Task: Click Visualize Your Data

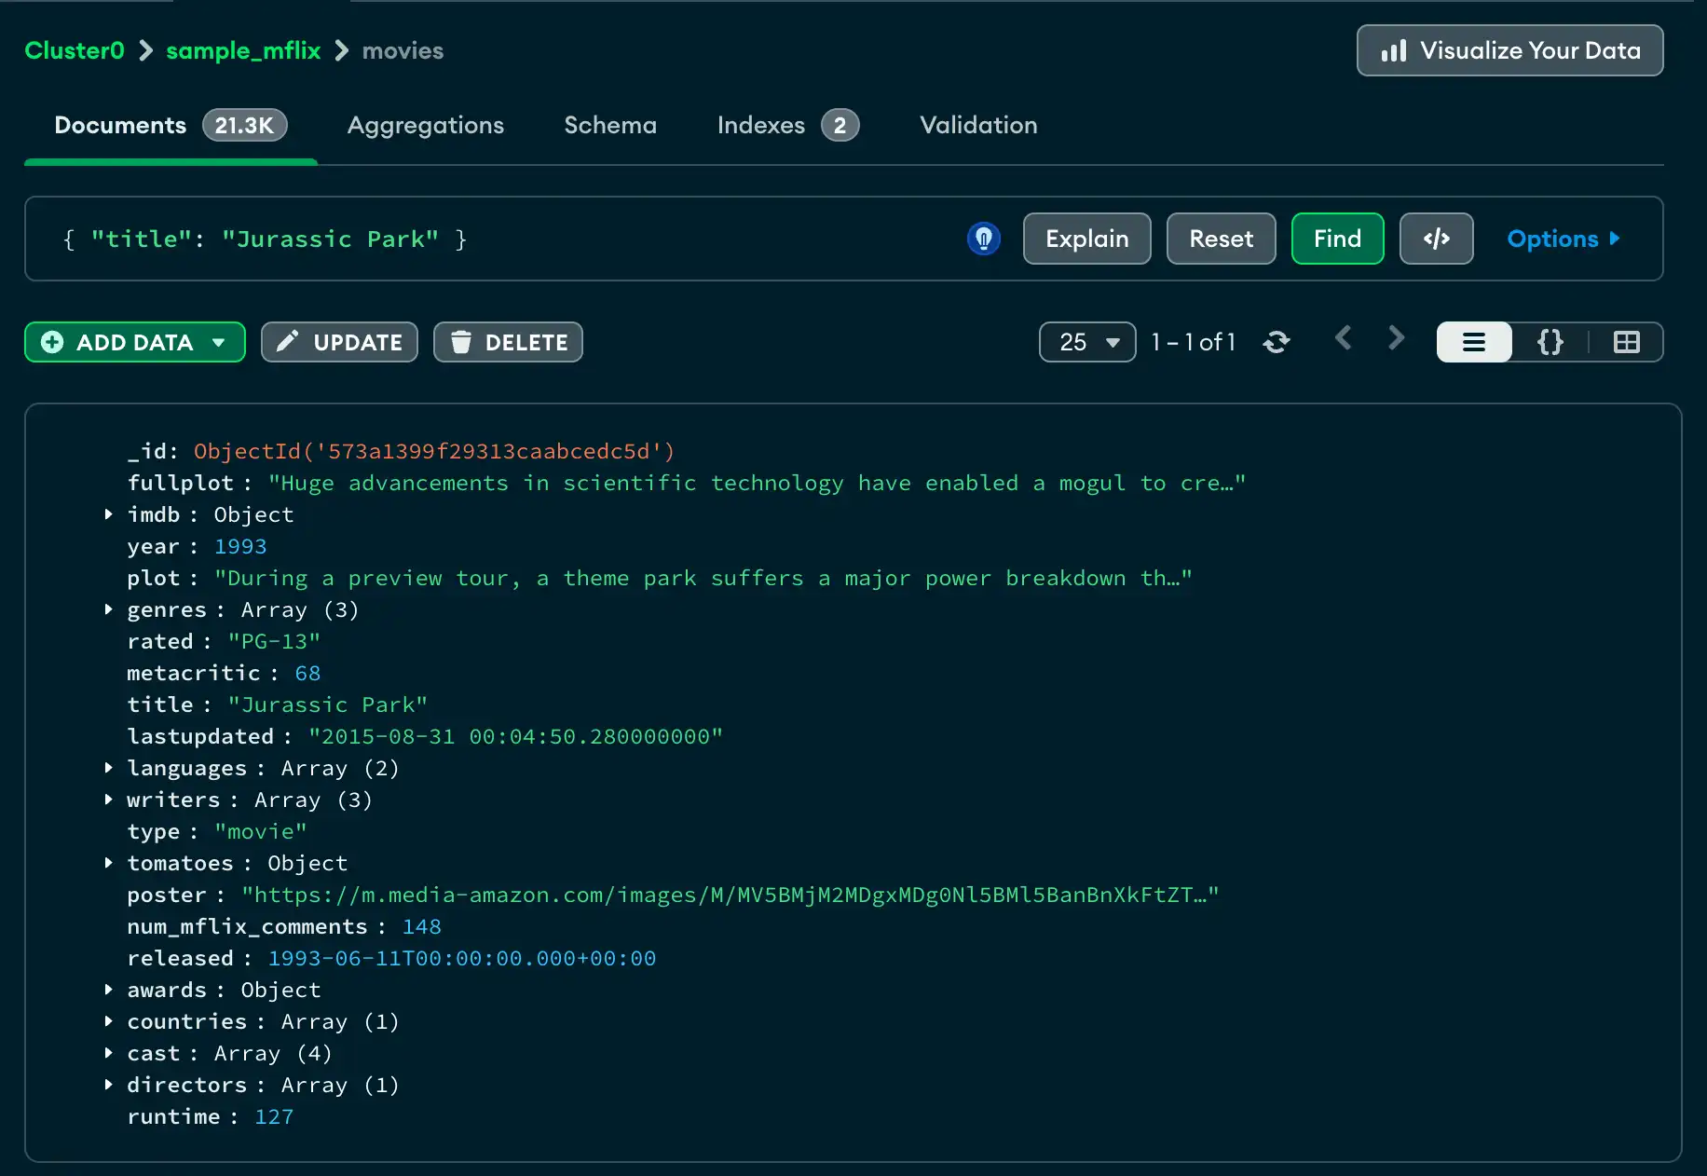Action: tap(1509, 50)
